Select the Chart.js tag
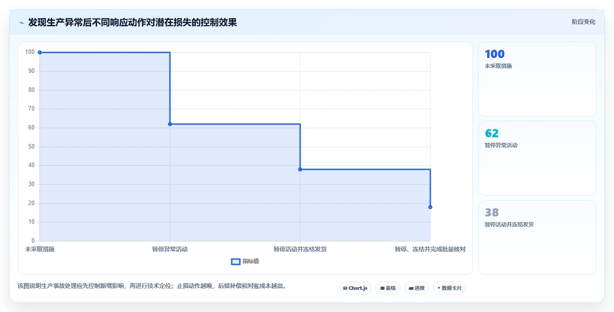 click(x=355, y=288)
